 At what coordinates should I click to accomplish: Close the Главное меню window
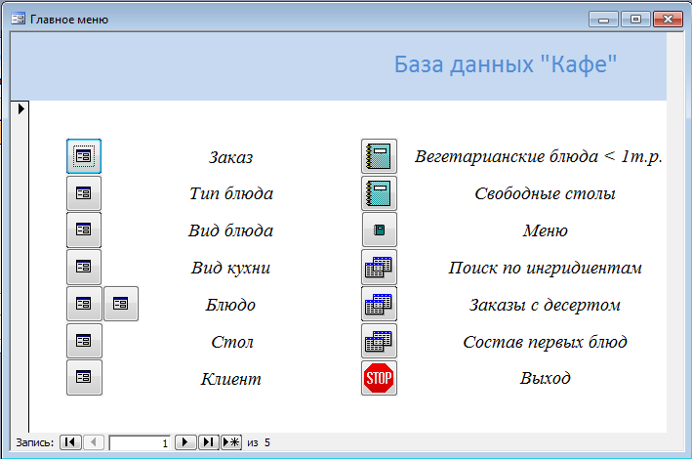pos(669,20)
